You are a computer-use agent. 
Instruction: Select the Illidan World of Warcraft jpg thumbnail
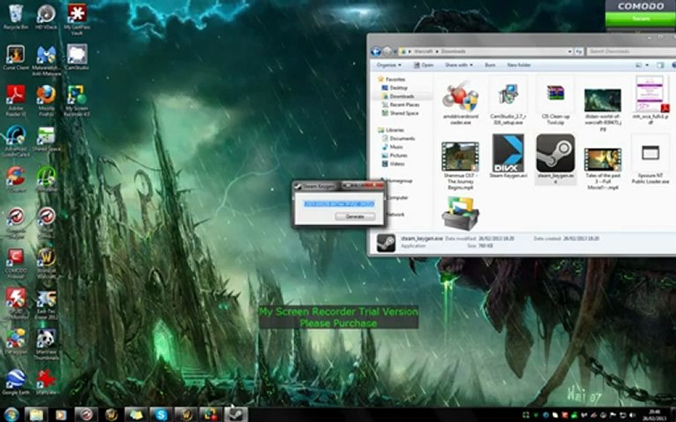[603, 110]
